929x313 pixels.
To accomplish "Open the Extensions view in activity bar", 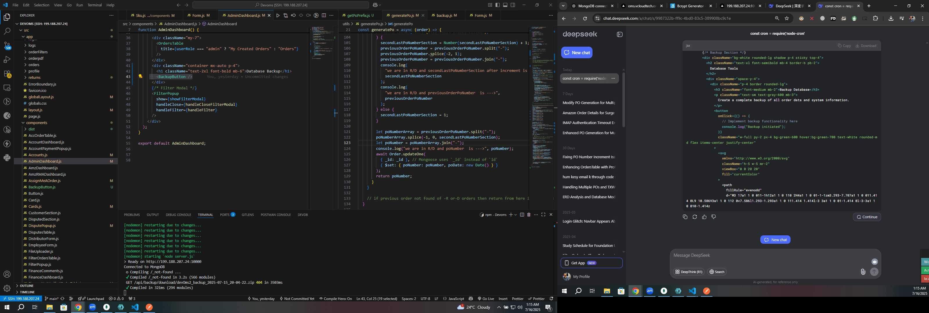I will point(7,74).
